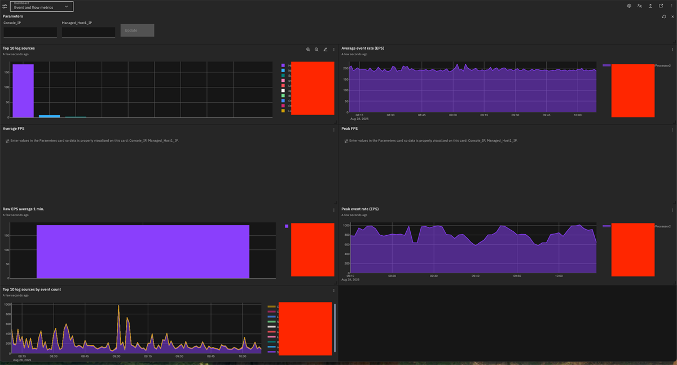Select the small light blue bar in Top 10 log sources
677x365 pixels.
click(x=49, y=116)
